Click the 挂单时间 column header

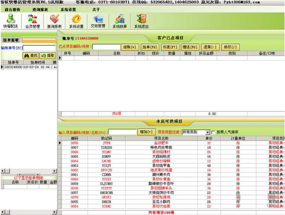38,62
